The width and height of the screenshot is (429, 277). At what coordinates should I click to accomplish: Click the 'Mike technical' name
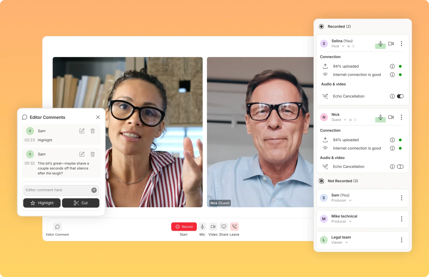pos(344,216)
